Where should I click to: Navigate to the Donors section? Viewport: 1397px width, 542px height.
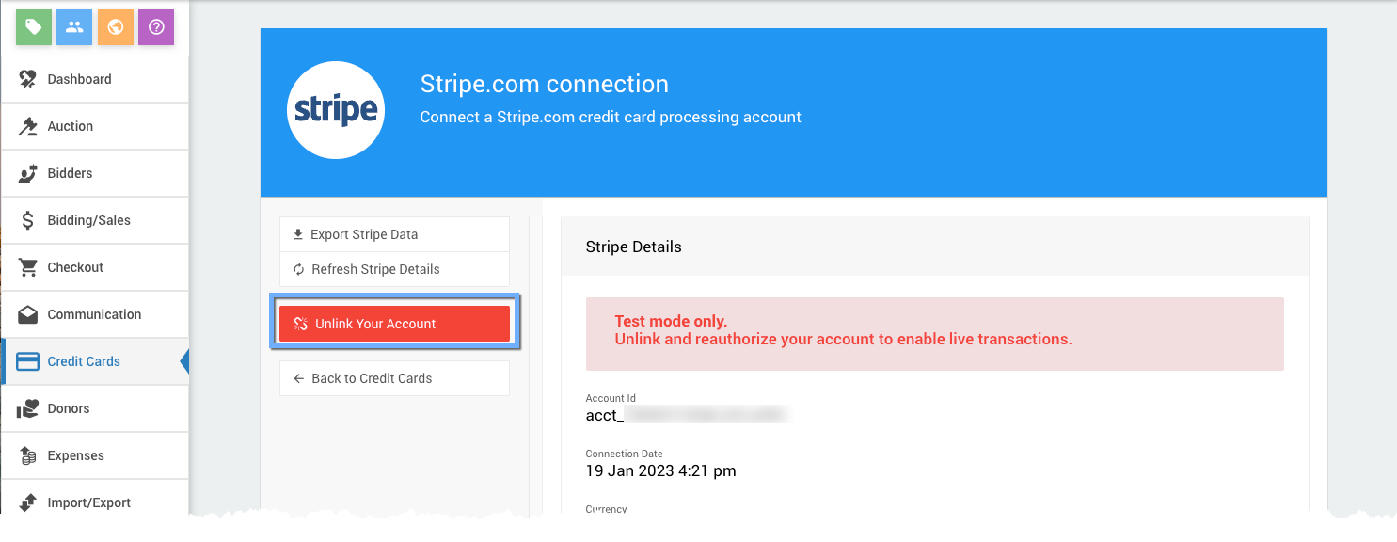(x=69, y=408)
